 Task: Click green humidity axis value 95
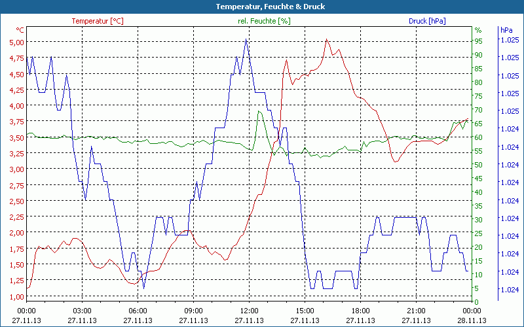[x=479, y=41]
